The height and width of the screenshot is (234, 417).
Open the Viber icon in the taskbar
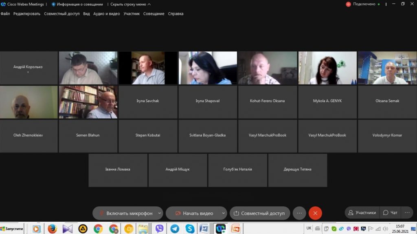click(159, 229)
